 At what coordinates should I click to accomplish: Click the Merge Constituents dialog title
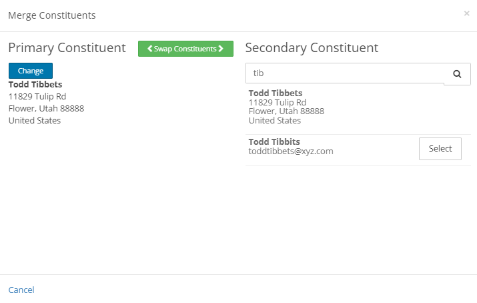[x=52, y=15]
